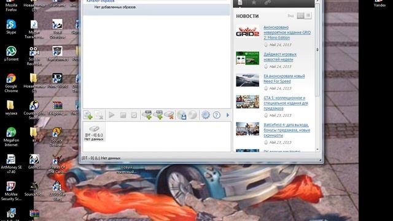Click the news panel vertical scrollbar thumb
Screen dimensions: 393x221
[x=317, y=50]
